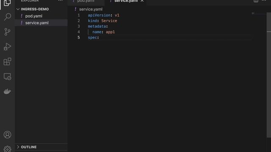Click the OUTLINE section title
The width and height of the screenshot is (271, 152).
coord(29,147)
